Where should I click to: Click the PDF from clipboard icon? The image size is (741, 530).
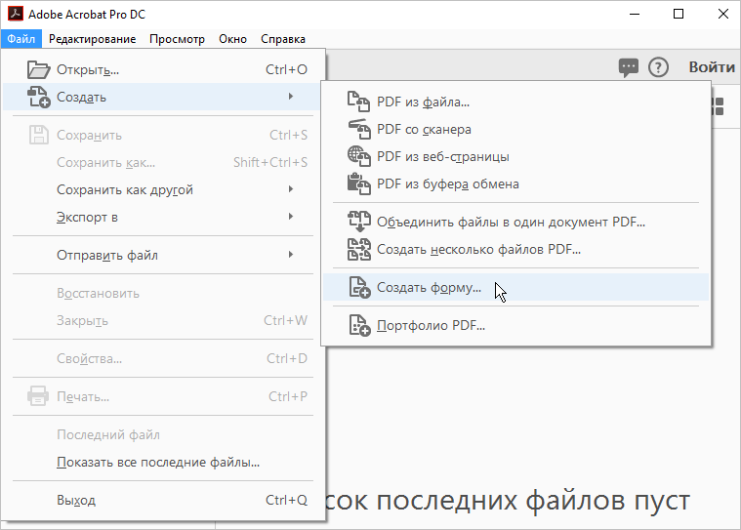358,183
